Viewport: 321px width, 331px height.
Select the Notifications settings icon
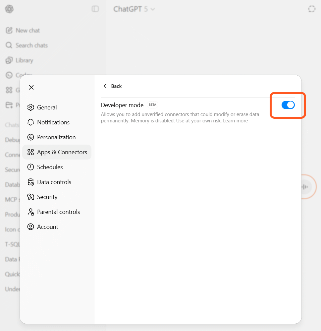point(30,122)
